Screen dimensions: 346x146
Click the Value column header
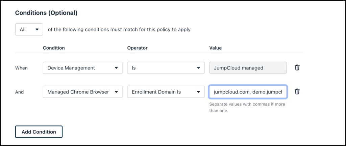tap(215, 48)
